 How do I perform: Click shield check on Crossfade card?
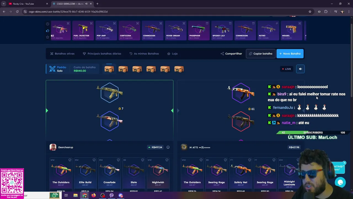coord(118,160)
